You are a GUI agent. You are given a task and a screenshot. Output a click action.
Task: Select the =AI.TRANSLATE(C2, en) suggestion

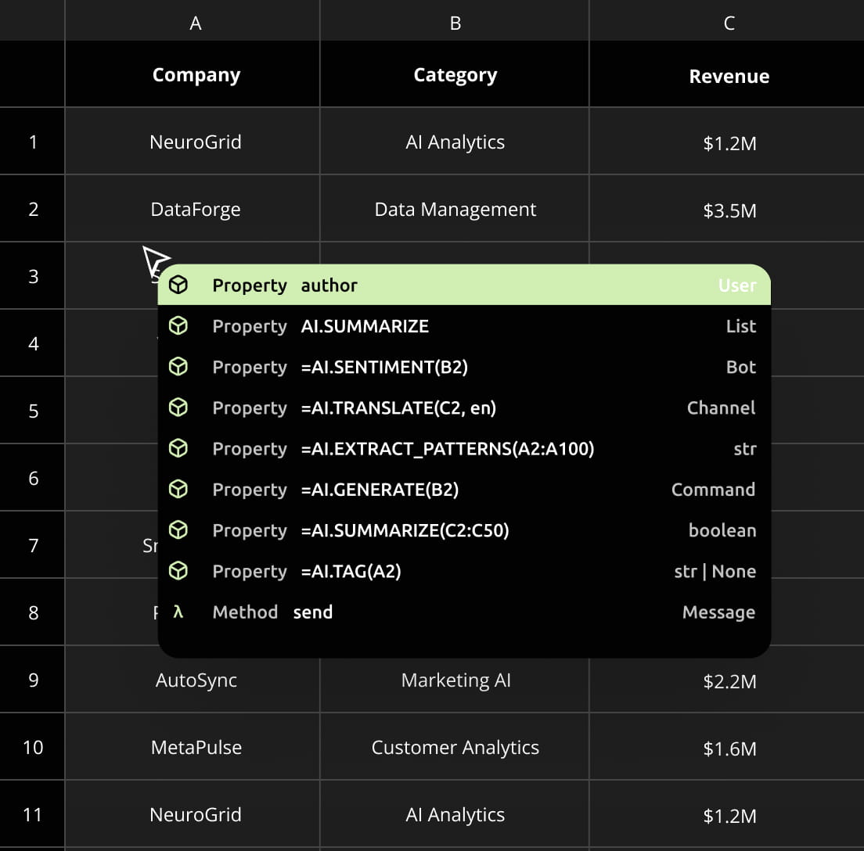tap(464, 407)
